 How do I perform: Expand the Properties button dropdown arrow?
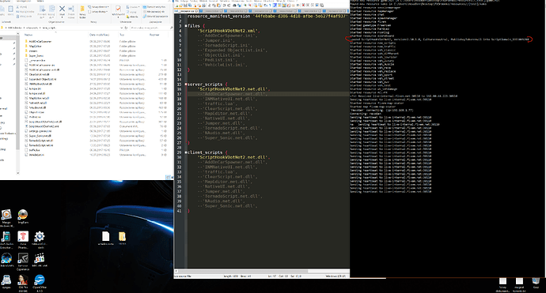click(x=118, y=17)
